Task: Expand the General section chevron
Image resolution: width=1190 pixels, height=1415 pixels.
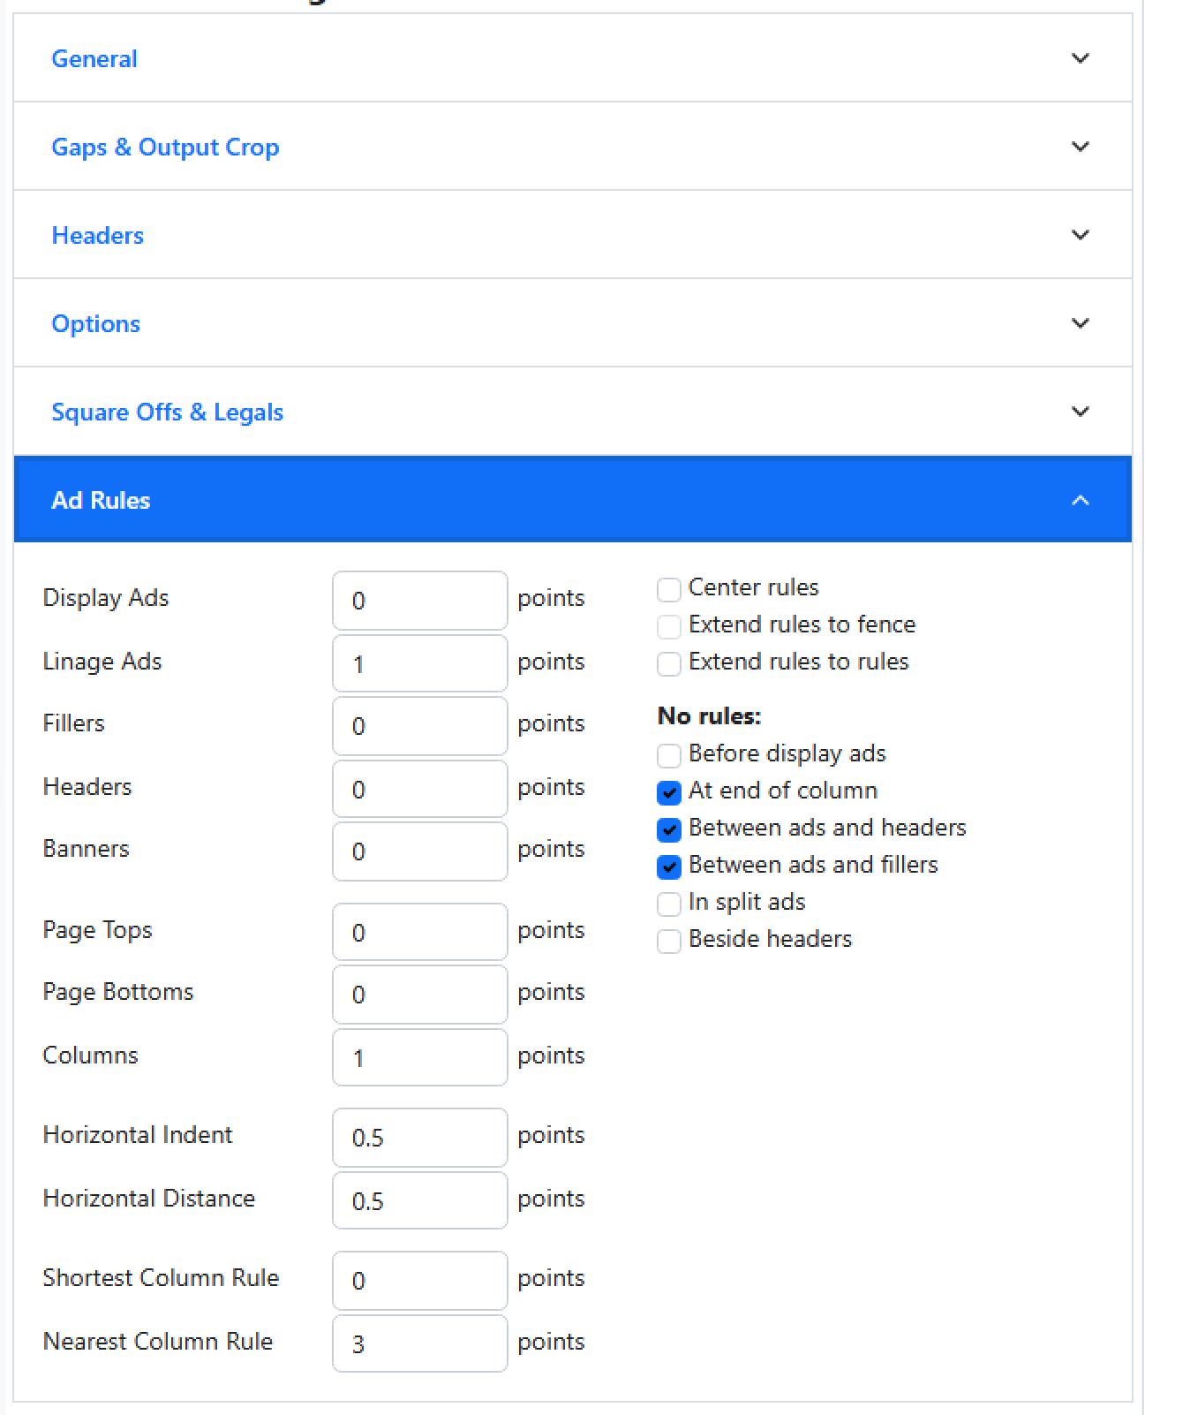Action: pos(1080,58)
